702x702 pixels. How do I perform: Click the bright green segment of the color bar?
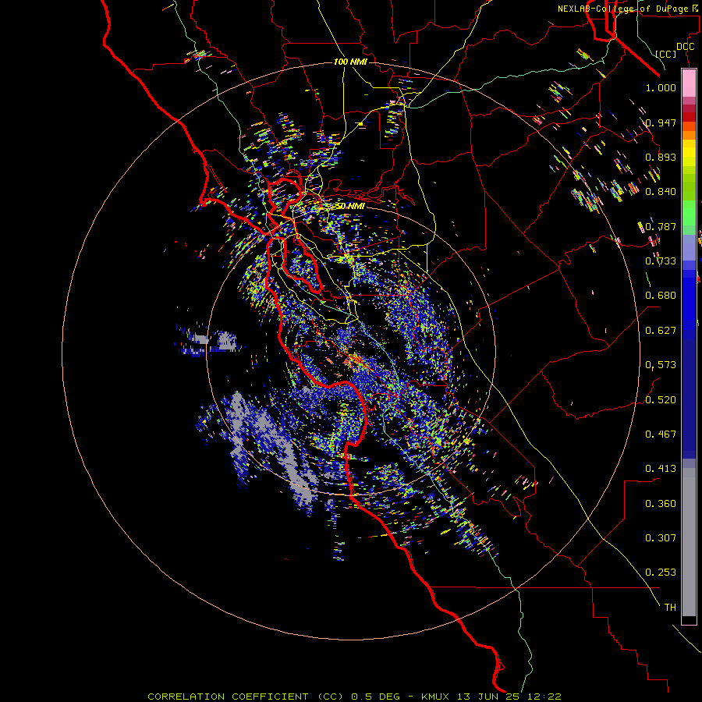pos(689,213)
